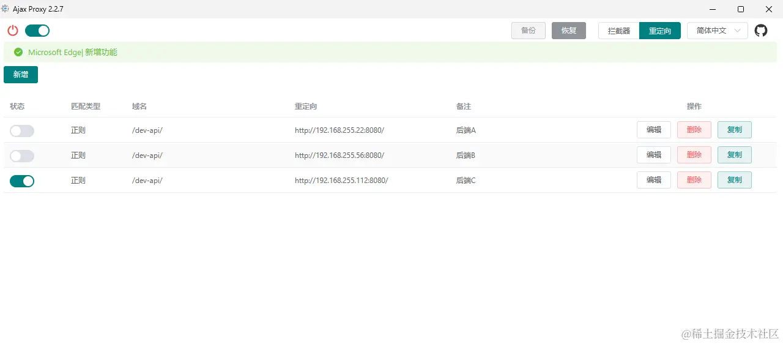Maximize the Ajax Proxy window
The width and height of the screenshot is (783, 344).
741,9
